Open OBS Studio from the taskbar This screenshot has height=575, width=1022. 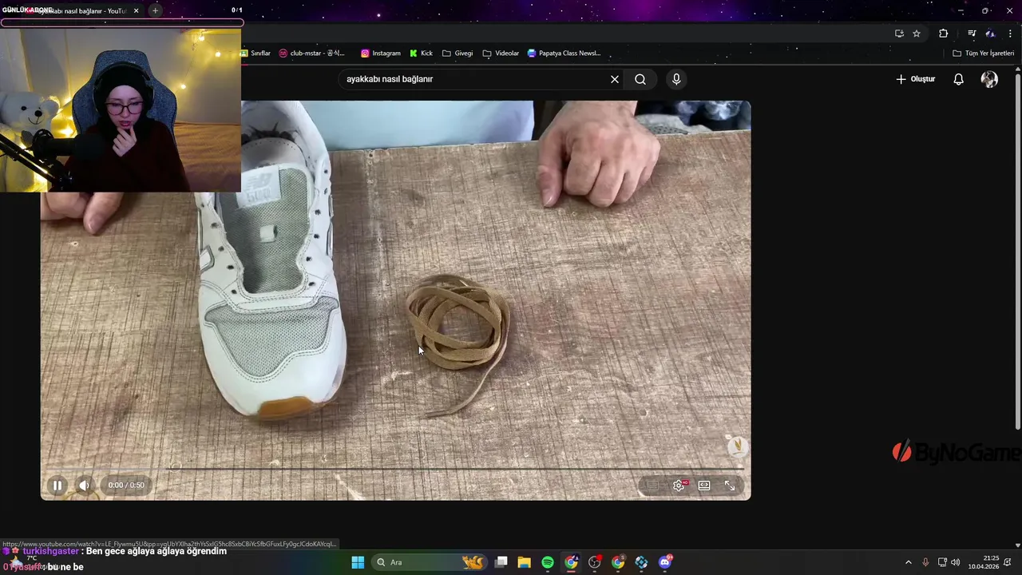coord(595,562)
